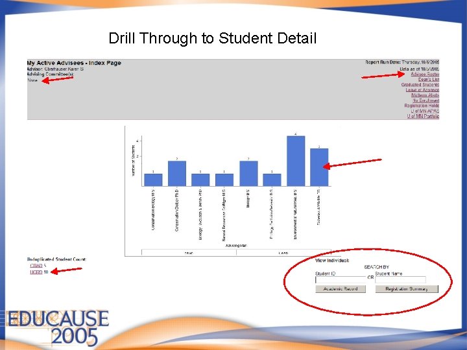Click the 'Report Run Date' text

pyautogui.click(x=402, y=62)
